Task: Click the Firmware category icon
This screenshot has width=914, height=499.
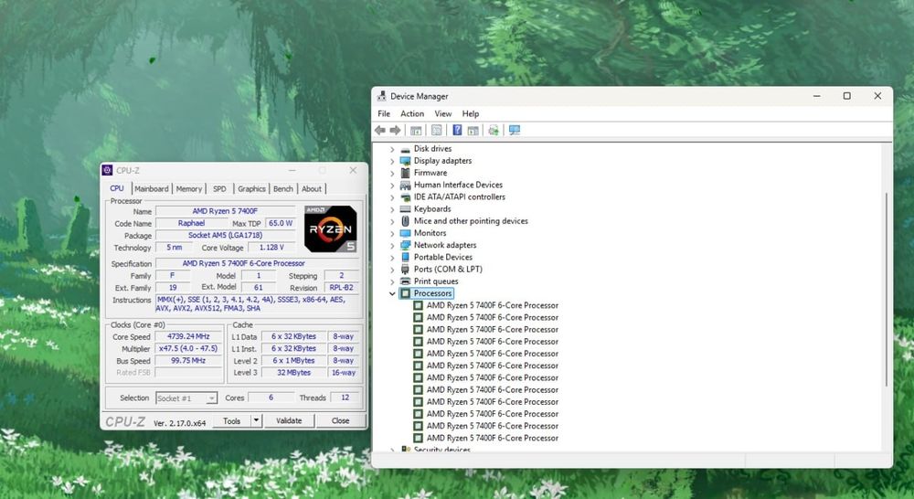Action: [405, 173]
